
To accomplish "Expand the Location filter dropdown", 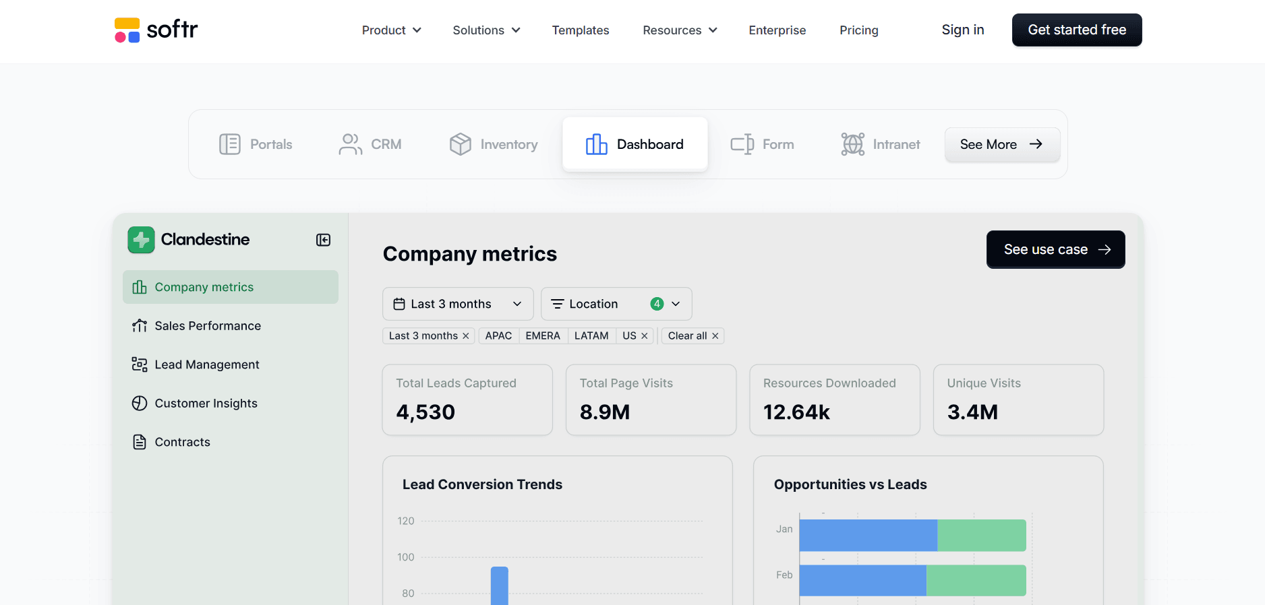I will [x=616, y=304].
